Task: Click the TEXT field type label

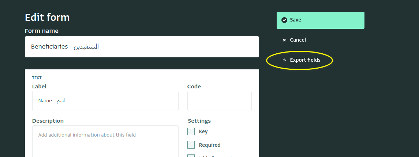Action: (x=37, y=78)
